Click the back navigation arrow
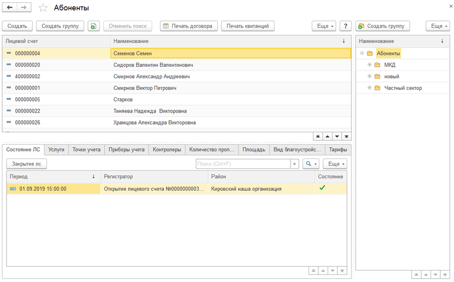This screenshot has width=454, height=282. pos(10,8)
